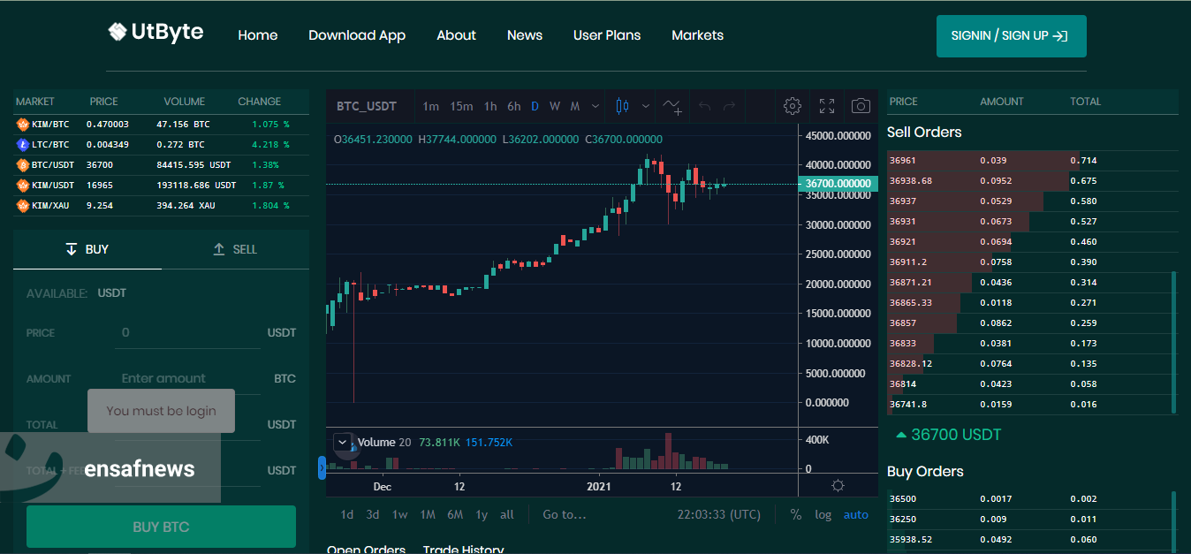Viewport: 1191px width, 554px height.
Task: Toggle percentage scale on the chart
Action: tap(795, 514)
